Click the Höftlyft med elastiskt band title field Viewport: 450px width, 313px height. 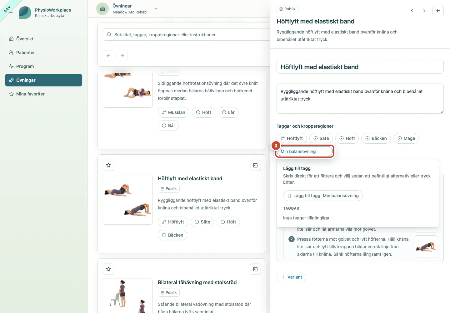pyautogui.click(x=360, y=67)
